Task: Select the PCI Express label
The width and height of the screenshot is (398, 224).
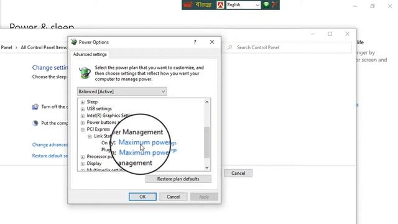Action: [98, 129]
